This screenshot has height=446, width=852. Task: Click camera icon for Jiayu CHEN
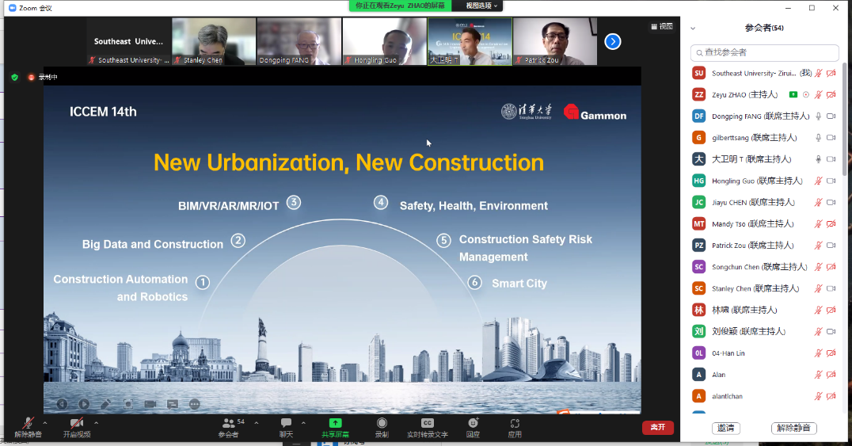[x=831, y=202]
